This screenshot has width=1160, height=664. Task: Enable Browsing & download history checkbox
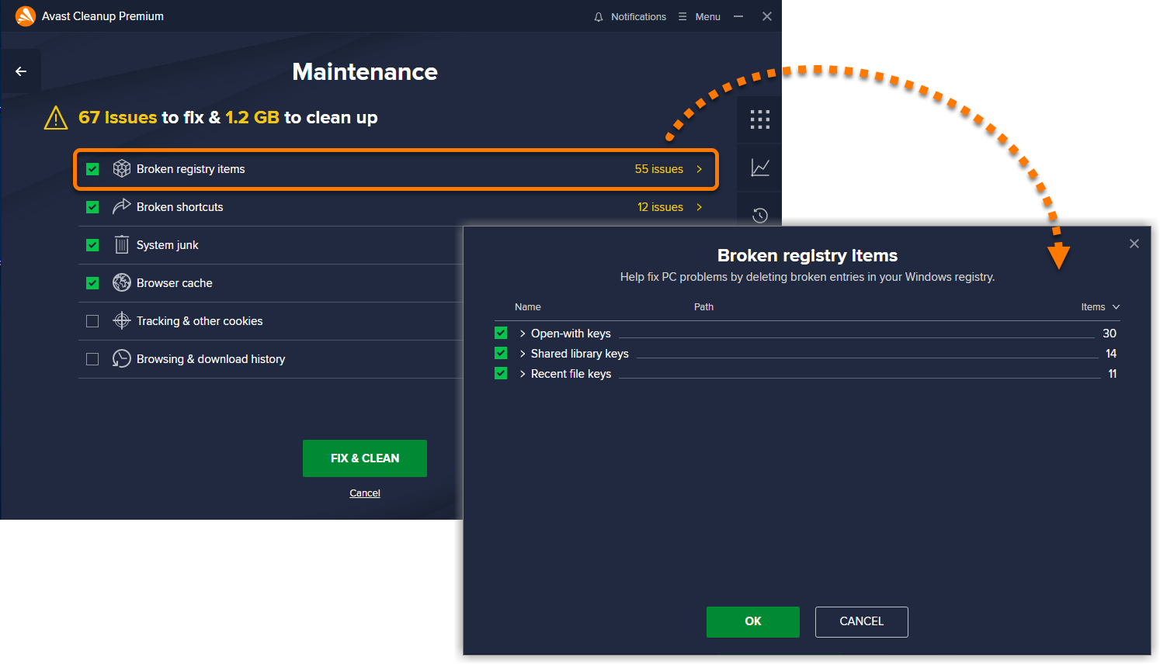92,359
